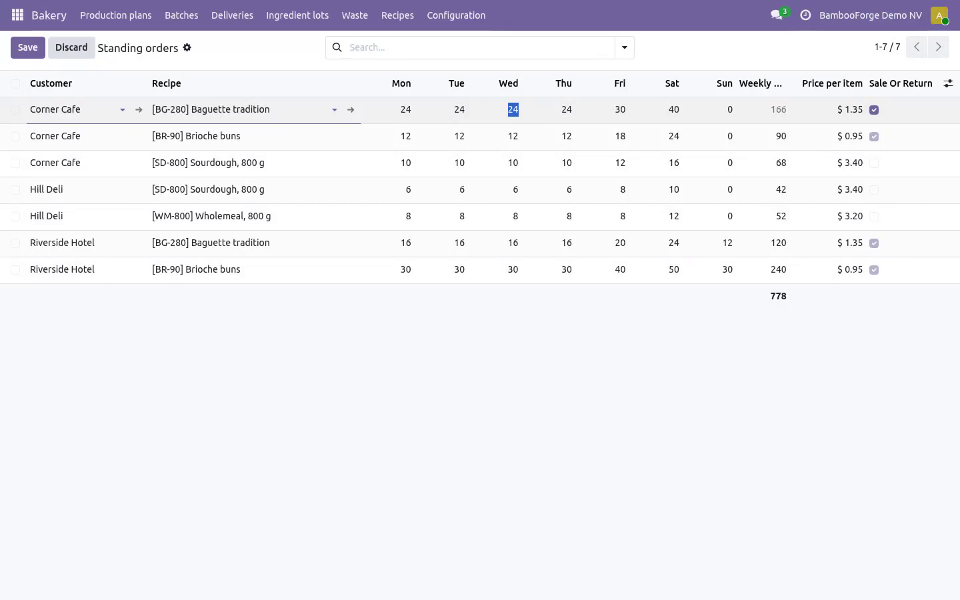The image size is (960, 600).
Task: Click the pager 1-7 / 7 counter
Action: point(887,47)
